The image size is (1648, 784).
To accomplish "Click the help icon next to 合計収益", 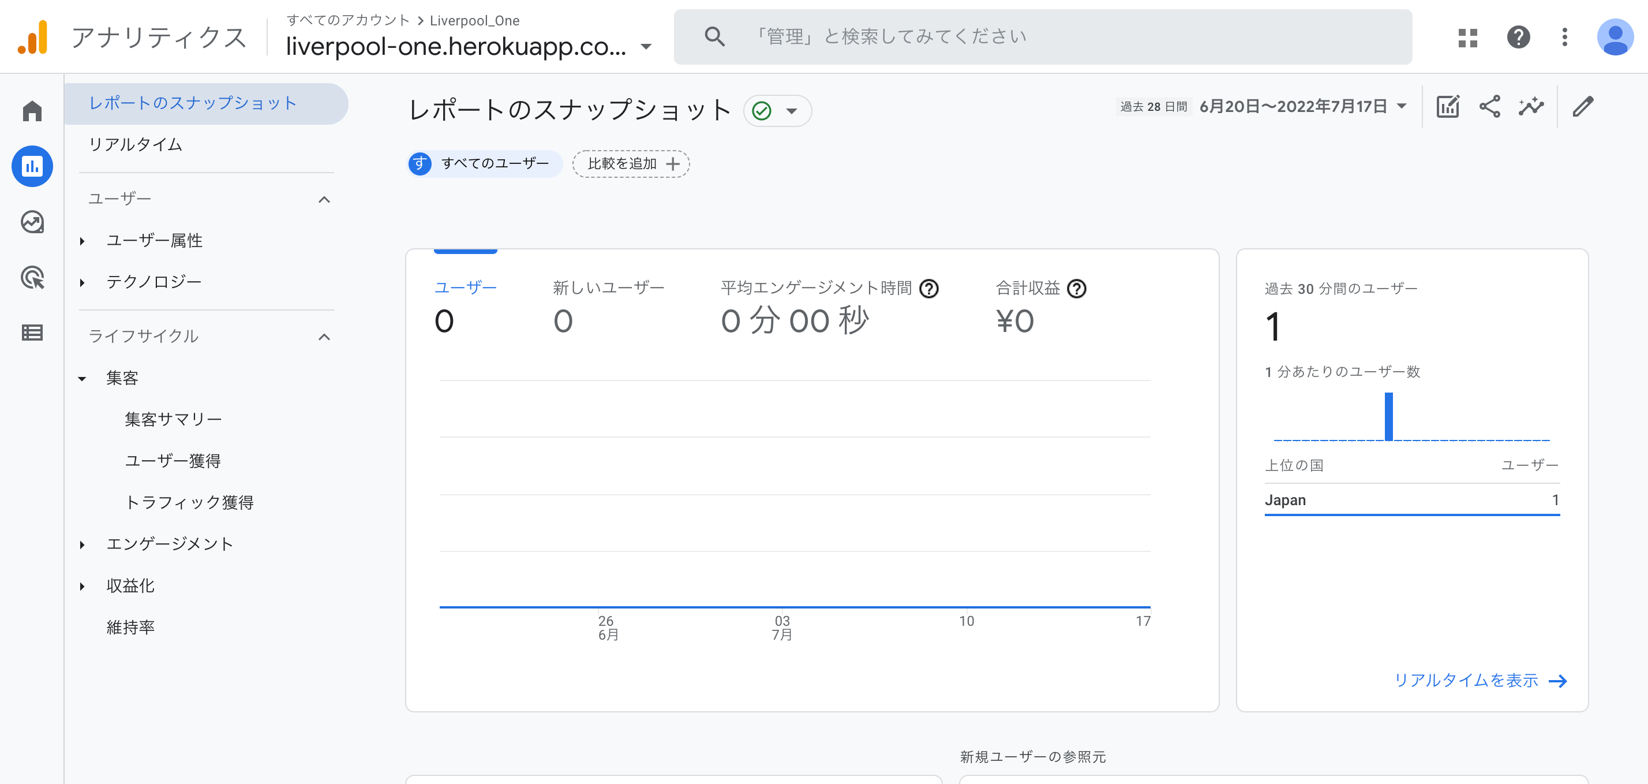I will pyautogui.click(x=1077, y=289).
